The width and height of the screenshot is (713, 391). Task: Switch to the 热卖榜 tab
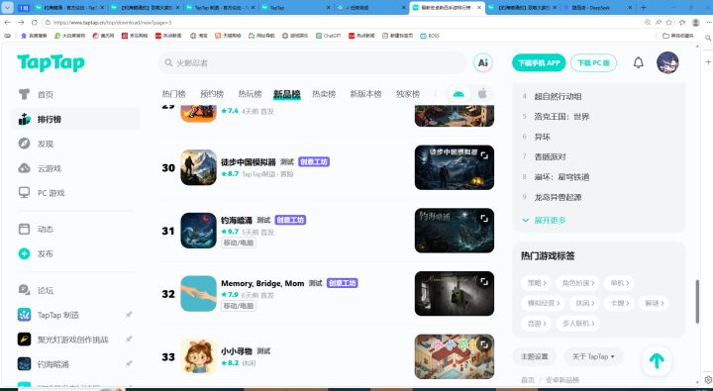[x=324, y=94]
